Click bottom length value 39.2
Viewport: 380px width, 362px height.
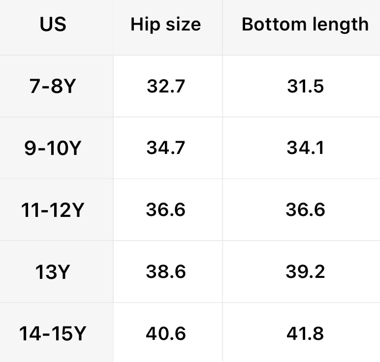[305, 272]
